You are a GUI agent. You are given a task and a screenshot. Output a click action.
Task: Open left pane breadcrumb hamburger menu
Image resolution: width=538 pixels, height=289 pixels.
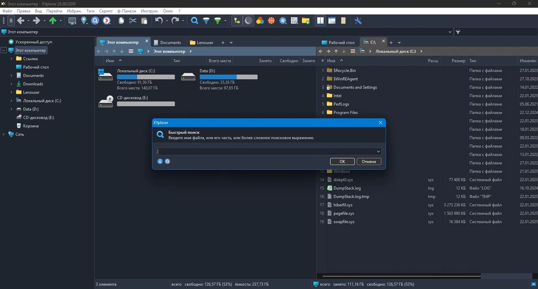click(x=131, y=51)
